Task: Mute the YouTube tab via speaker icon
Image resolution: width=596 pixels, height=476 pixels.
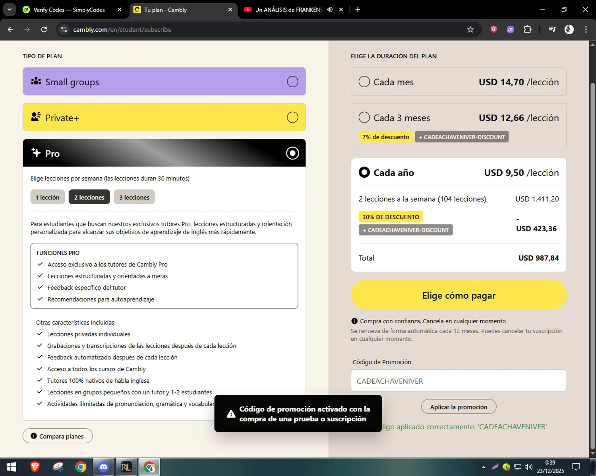Action: [x=330, y=10]
